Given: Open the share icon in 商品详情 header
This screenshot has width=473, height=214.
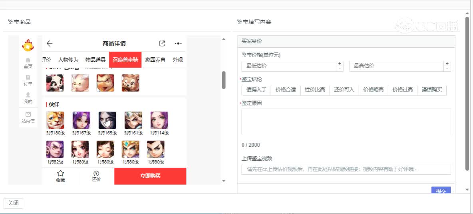Looking at the screenshot, I should [x=162, y=44].
